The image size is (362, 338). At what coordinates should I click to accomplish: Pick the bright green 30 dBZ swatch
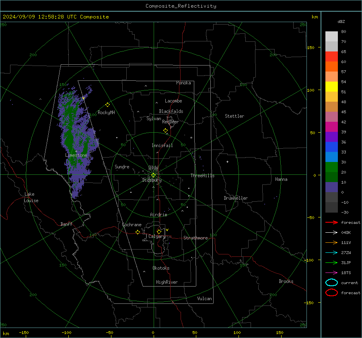(331, 167)
